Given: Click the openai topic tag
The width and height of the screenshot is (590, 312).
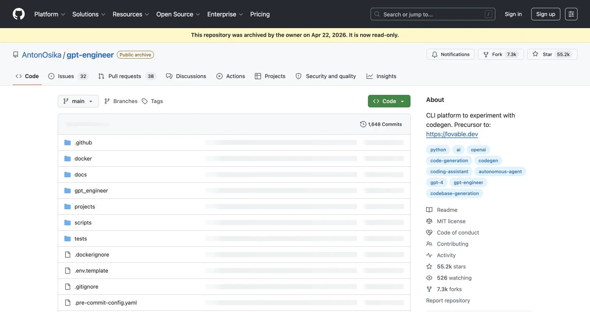Looking at the screenshot, I should point(478,150).
